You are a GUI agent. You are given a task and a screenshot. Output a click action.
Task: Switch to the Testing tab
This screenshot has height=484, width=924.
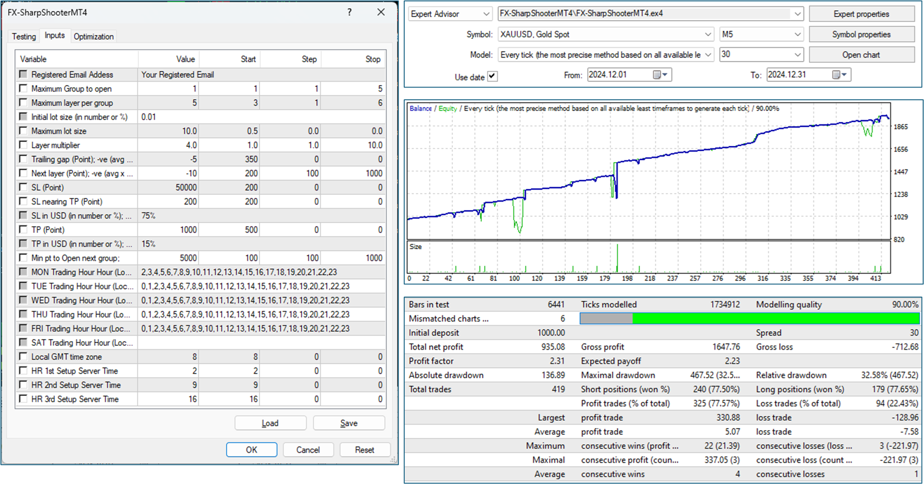coord(24,37)
